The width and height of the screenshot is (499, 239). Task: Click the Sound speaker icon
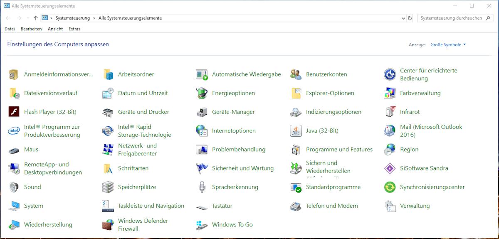14,187
